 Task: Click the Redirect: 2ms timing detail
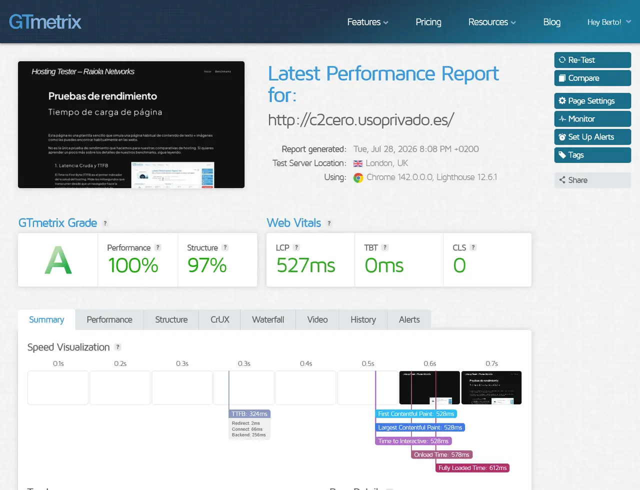coord(246,423)
